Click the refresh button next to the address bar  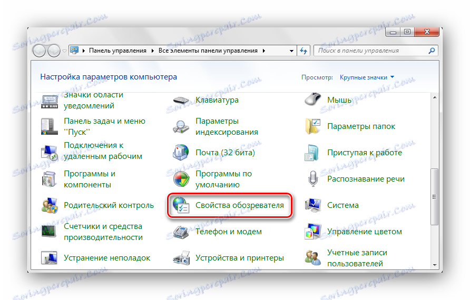click(x=303, y=51)
